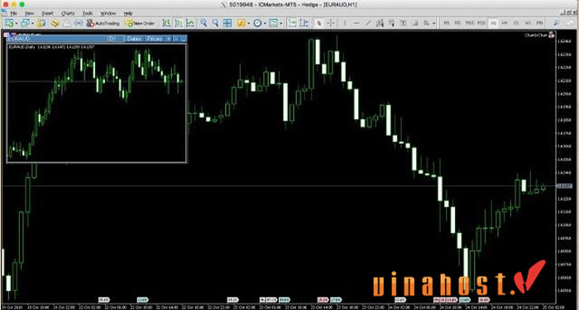Select the Fibonacci Retracement tool
Image resolution: width=579 pixels, height=310 pixels.
click(x=391, y=23)
